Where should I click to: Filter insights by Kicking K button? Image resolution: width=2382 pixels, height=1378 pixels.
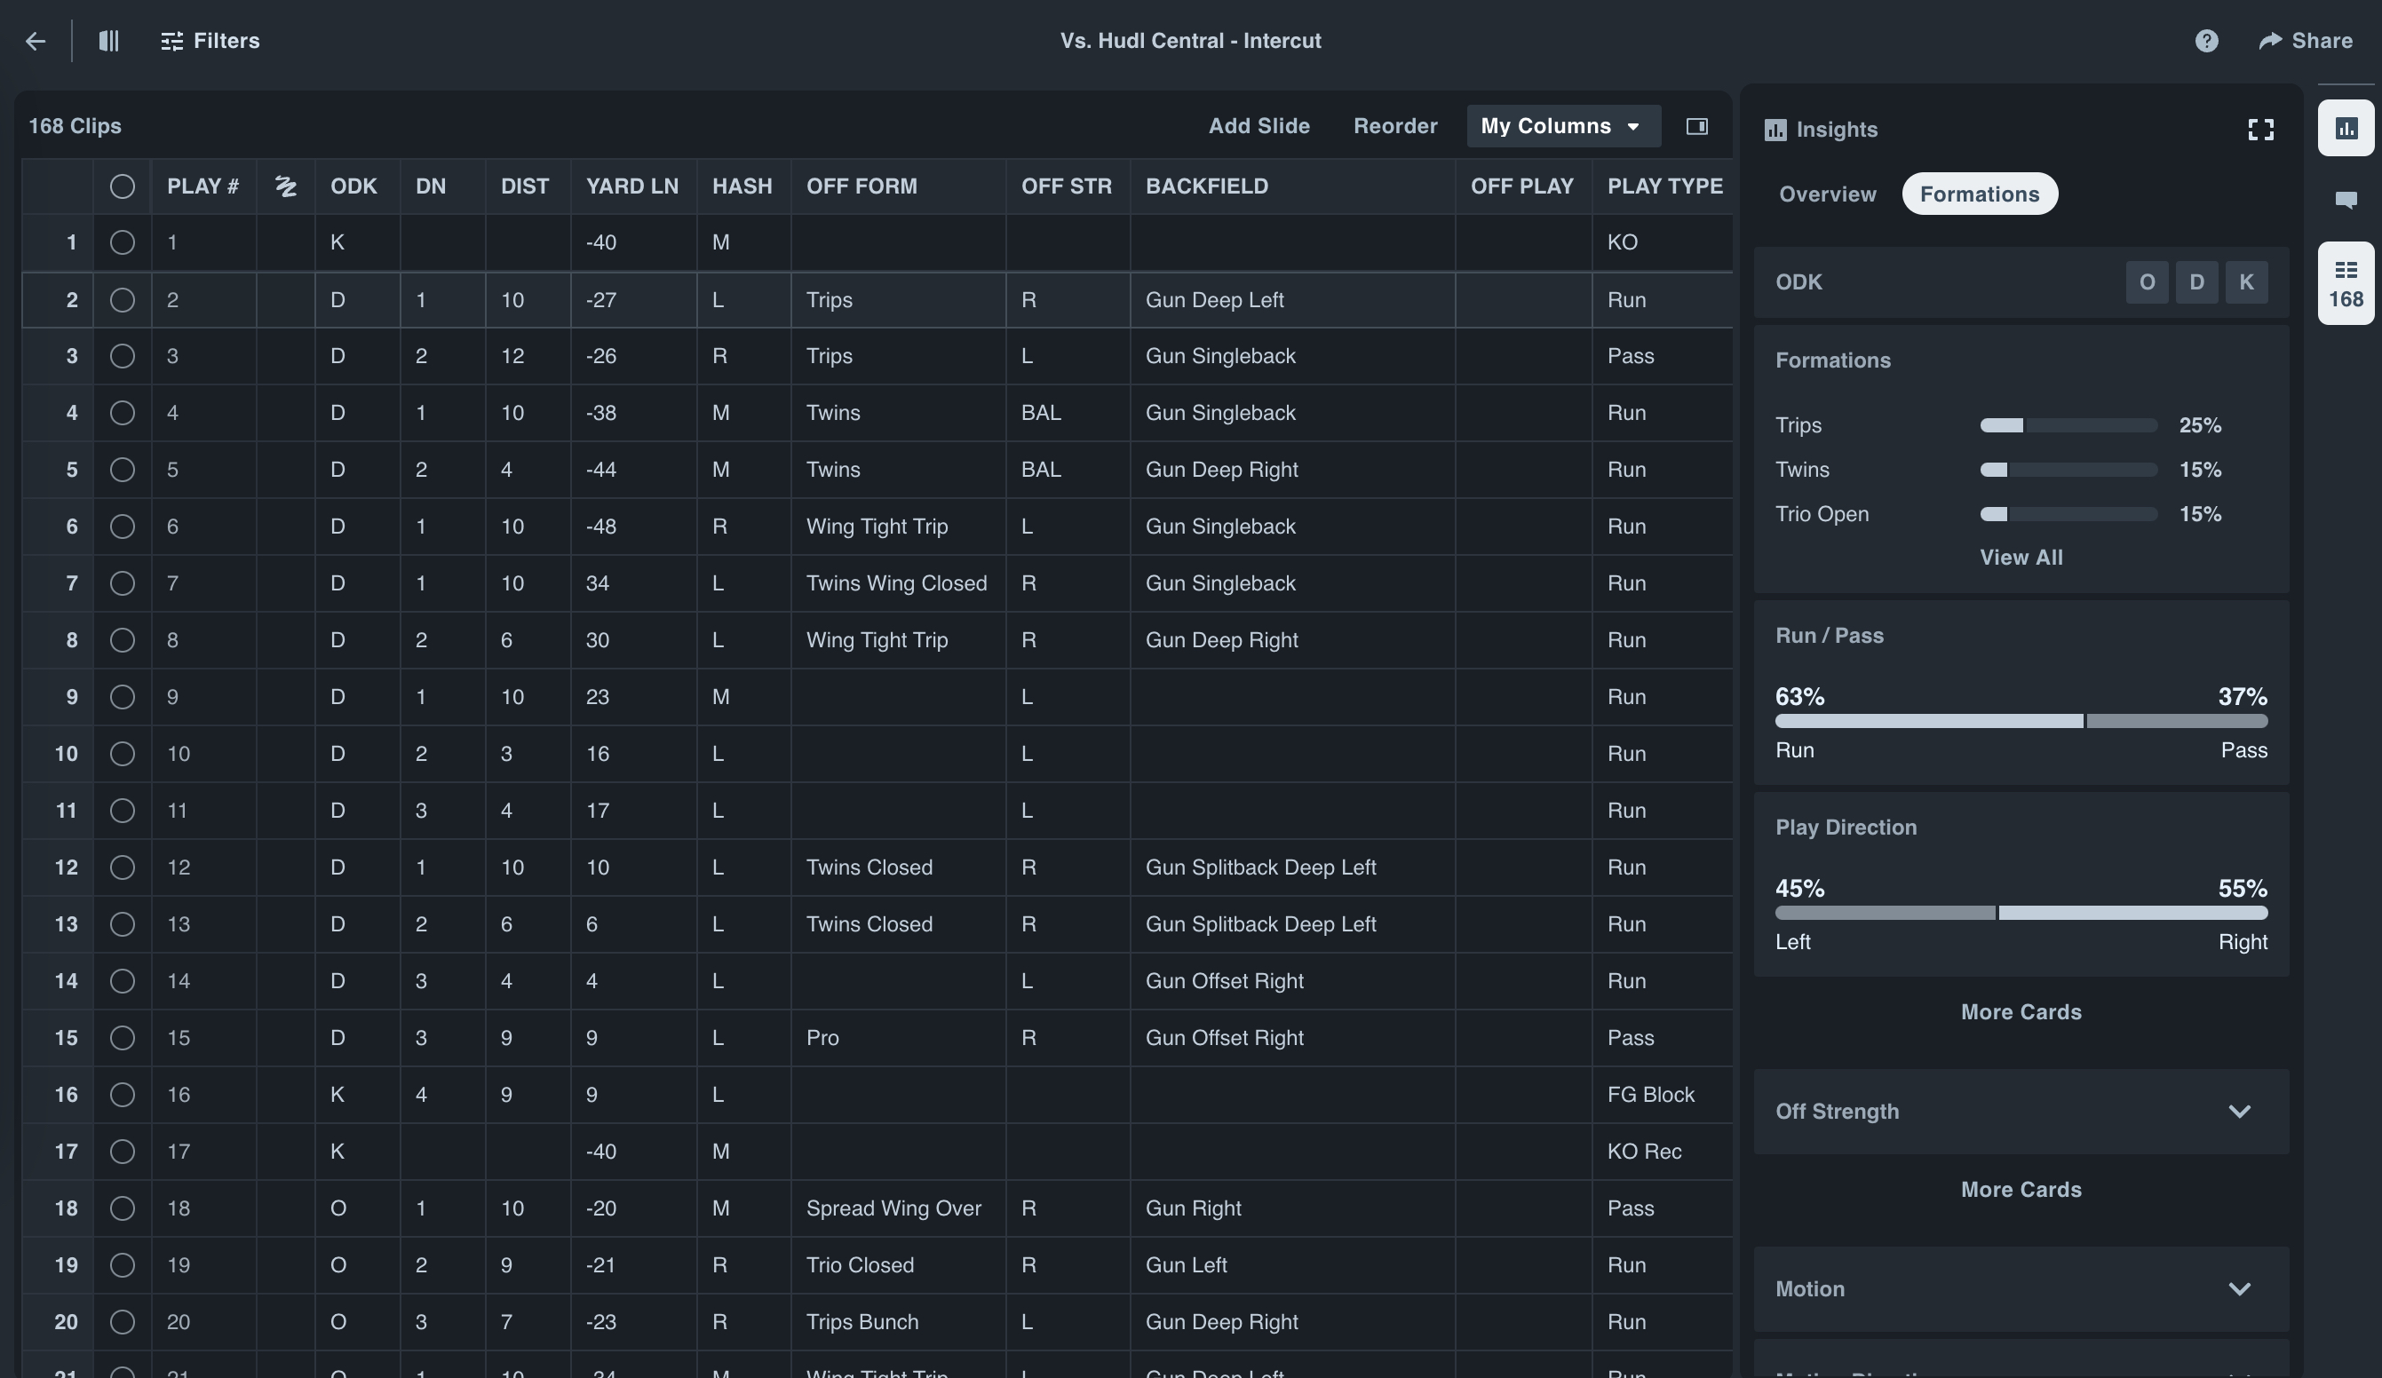[x=2246, y=282]
